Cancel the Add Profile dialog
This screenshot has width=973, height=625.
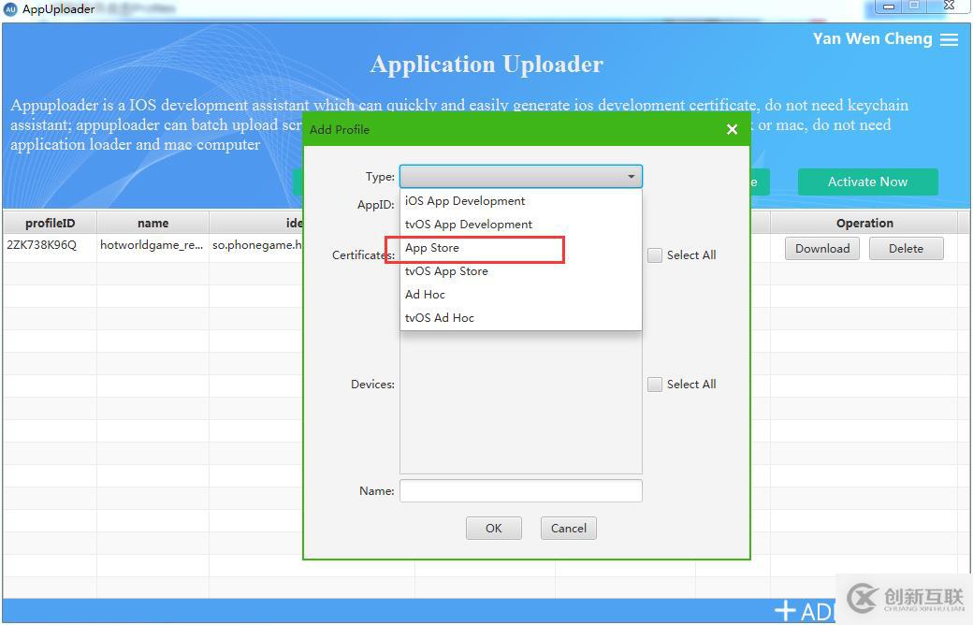point(569,529)
